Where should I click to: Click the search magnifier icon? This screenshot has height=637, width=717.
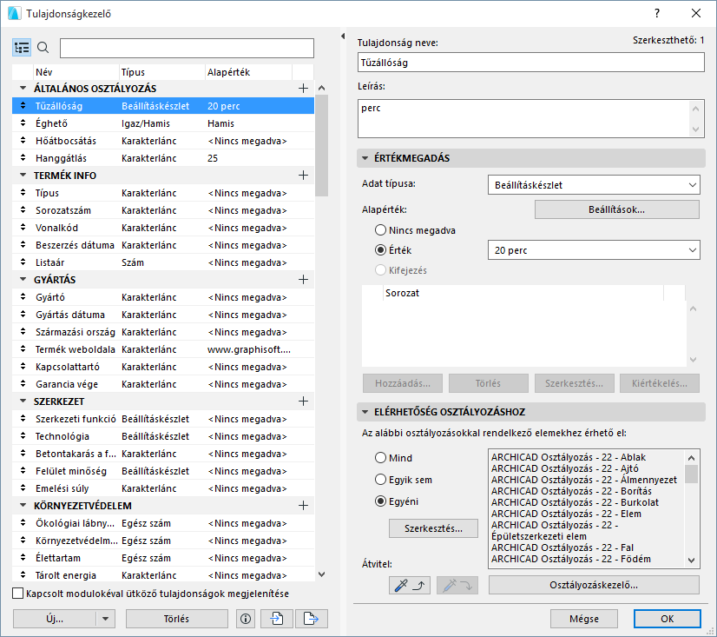pyautogui.click(x=43, y=48)
